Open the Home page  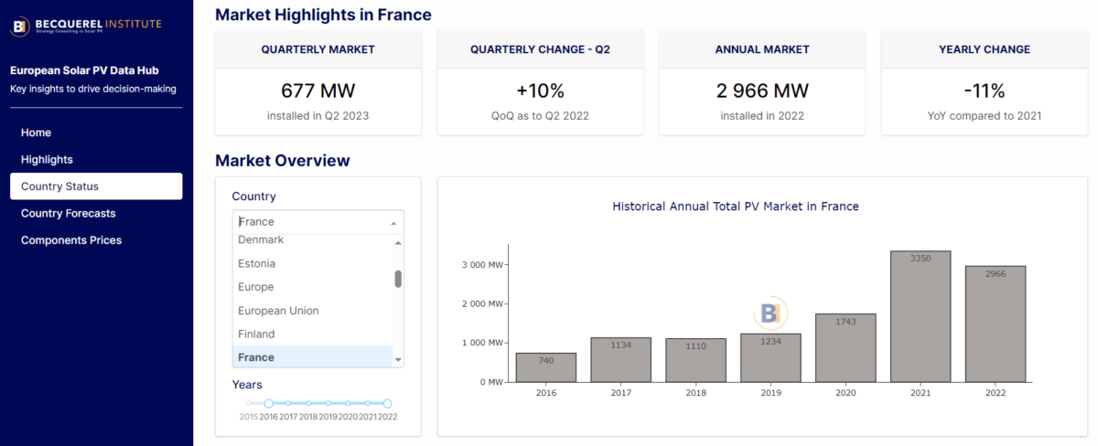tap(36, 133)
